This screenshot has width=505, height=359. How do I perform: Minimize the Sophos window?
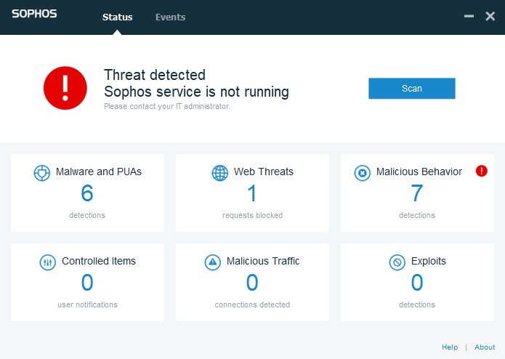pos(469,16)
